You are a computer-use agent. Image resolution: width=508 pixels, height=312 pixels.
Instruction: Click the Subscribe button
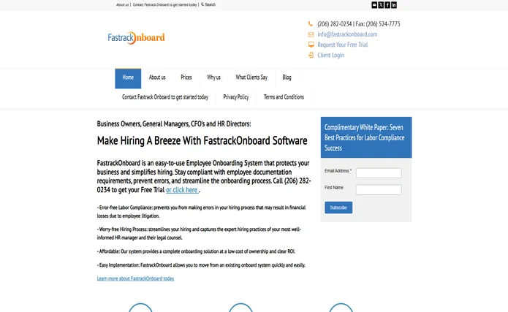338,208
